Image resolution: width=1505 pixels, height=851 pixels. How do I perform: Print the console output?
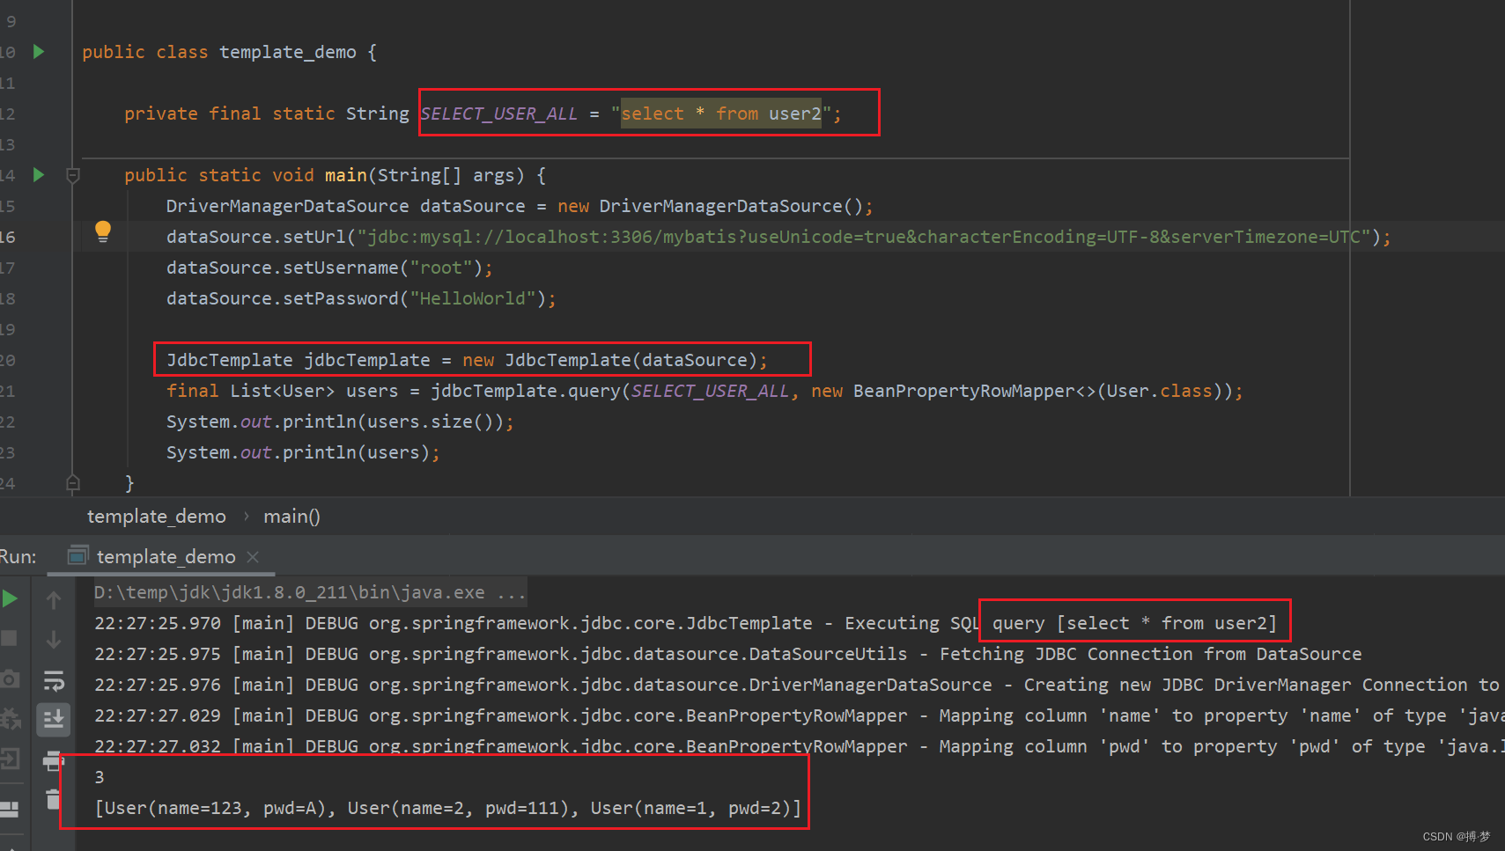[x=54, y=759]
